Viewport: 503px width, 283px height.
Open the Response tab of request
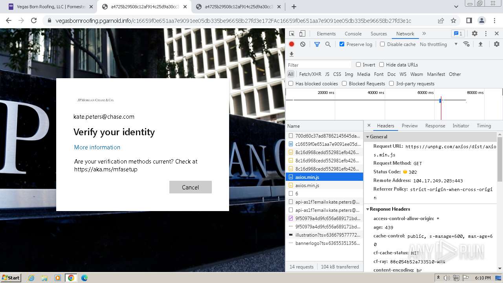pyautogui.click(x=435, y=126)
